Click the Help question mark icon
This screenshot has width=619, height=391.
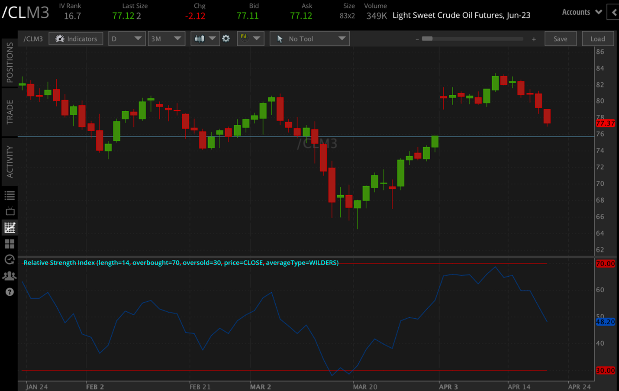[10, 292]
